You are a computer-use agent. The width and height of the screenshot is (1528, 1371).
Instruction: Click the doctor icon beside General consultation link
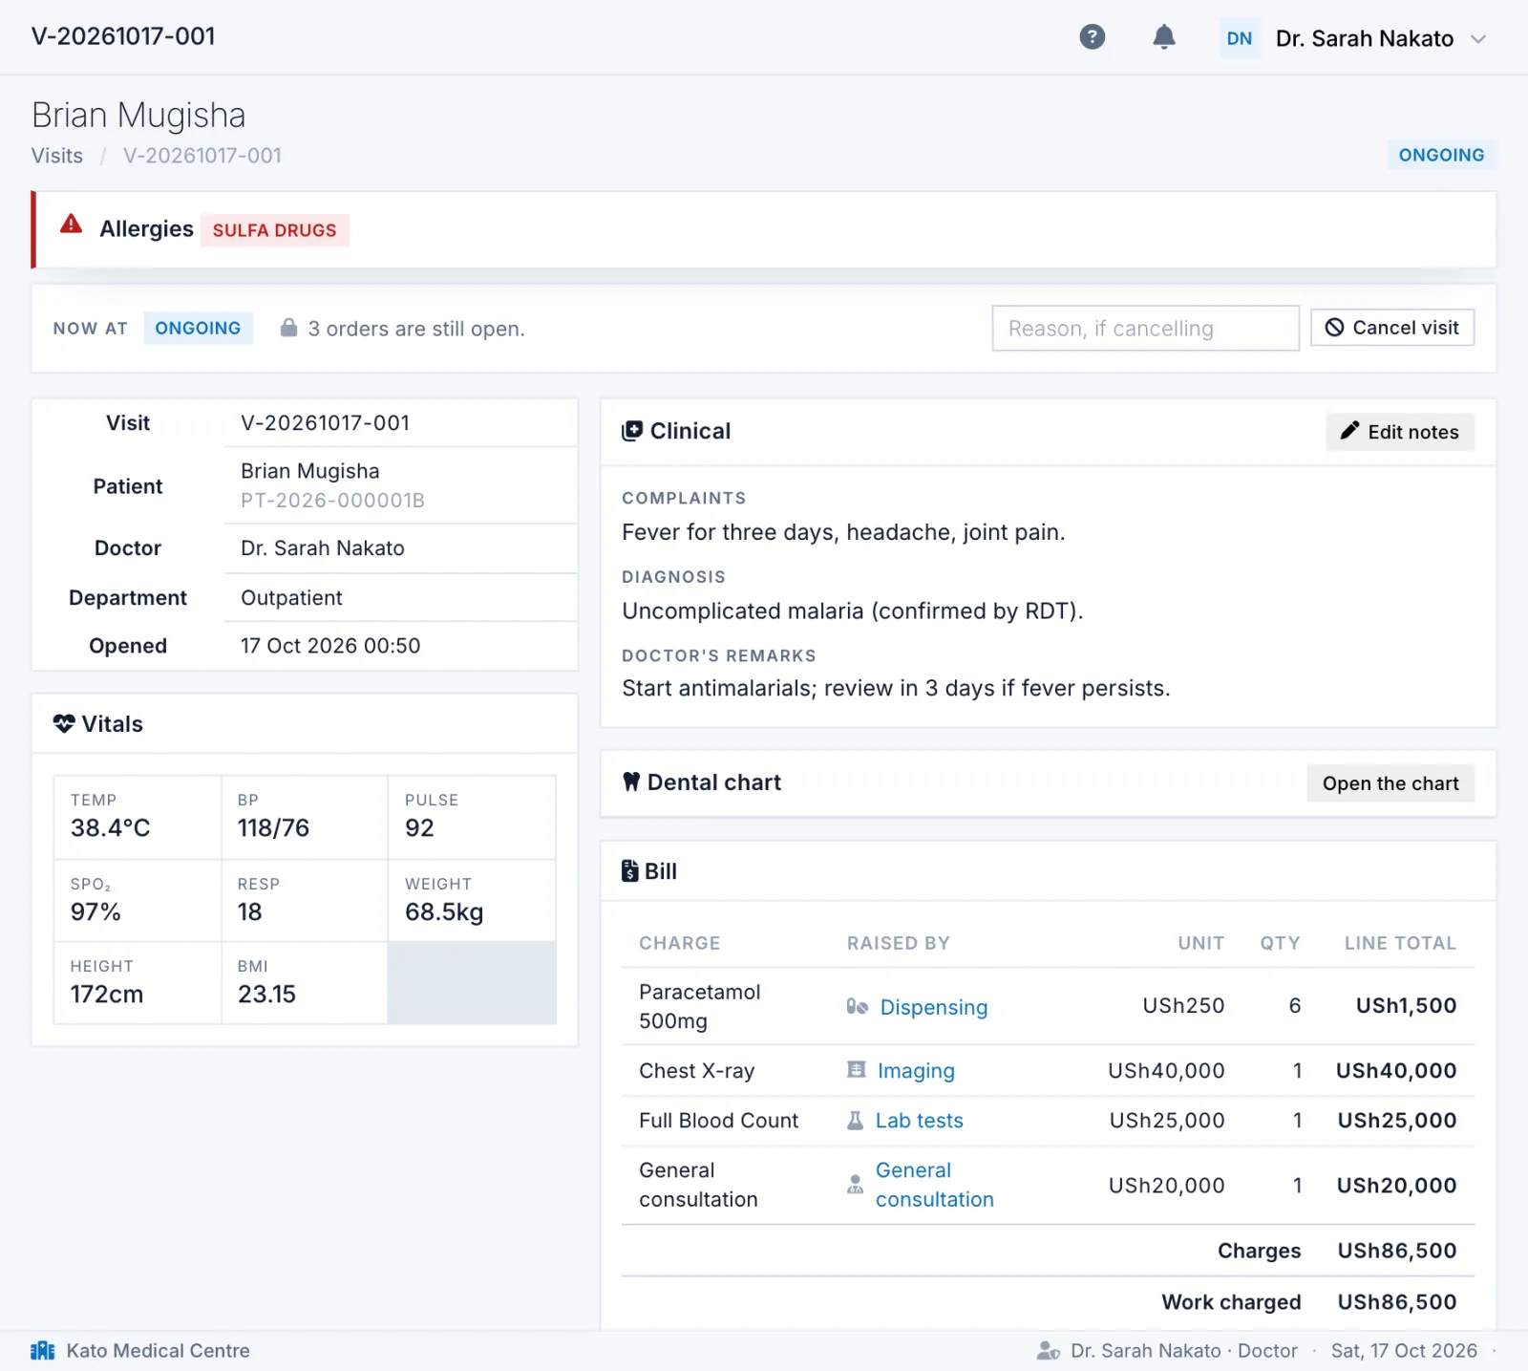coord(855,1185)
